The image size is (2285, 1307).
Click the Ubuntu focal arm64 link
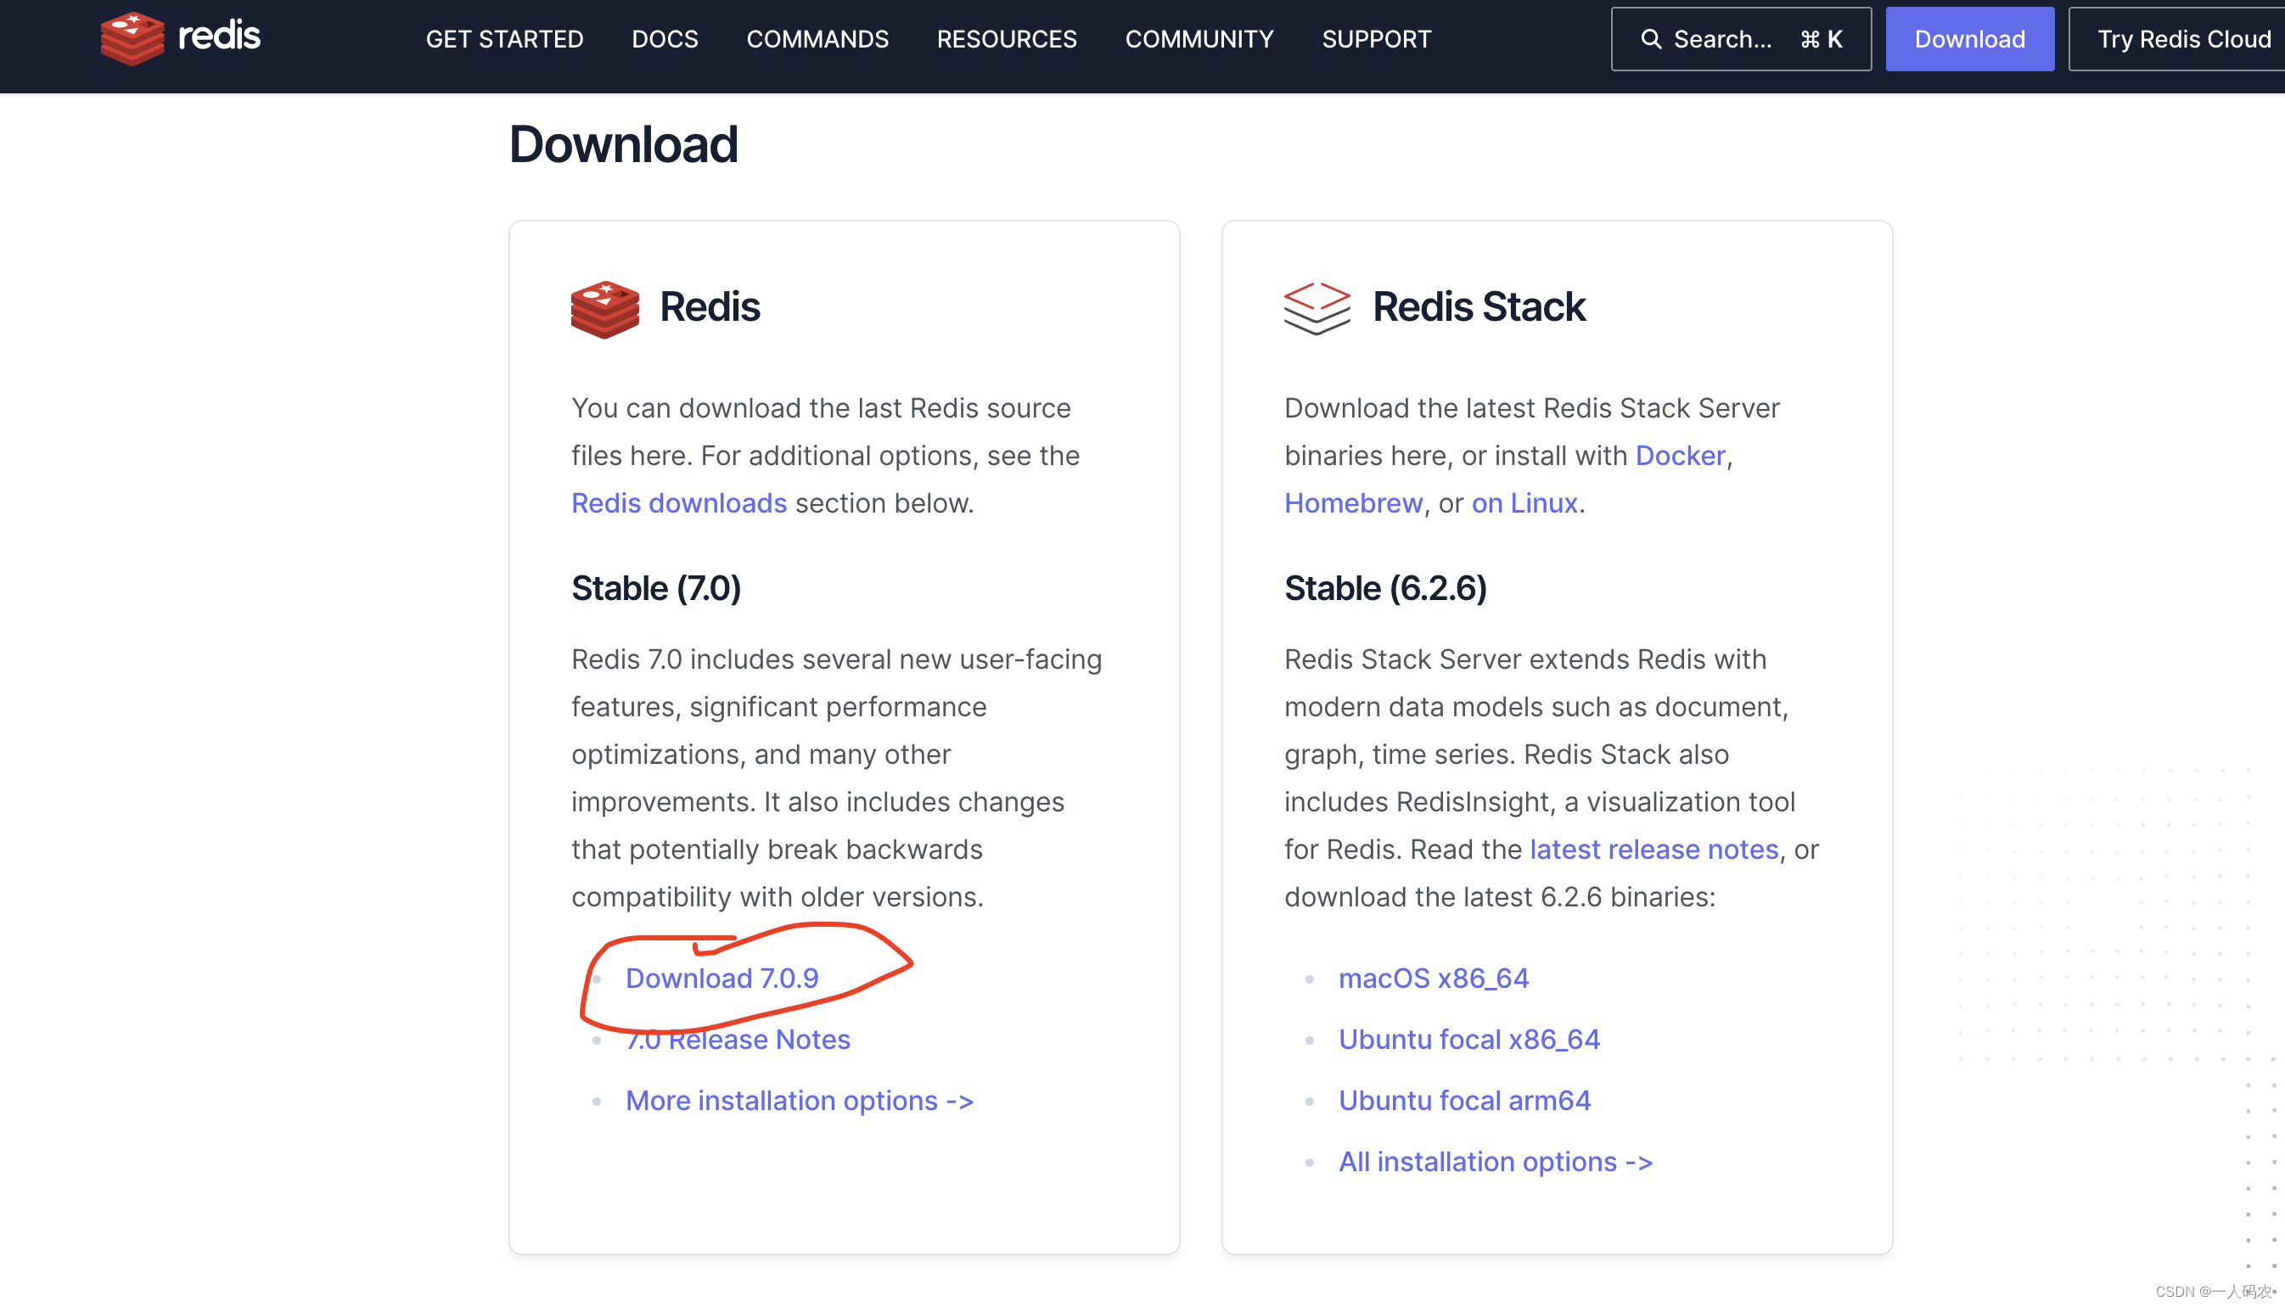(1464, 1100)
